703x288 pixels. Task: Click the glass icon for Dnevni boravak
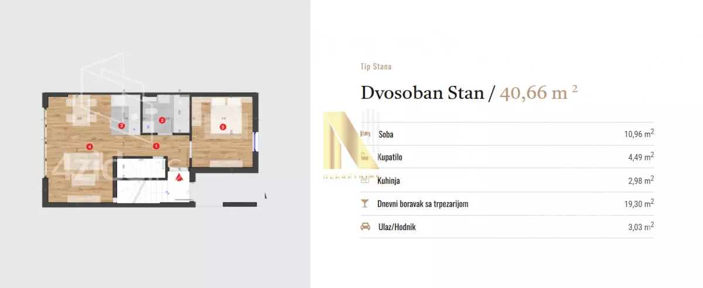365,204
